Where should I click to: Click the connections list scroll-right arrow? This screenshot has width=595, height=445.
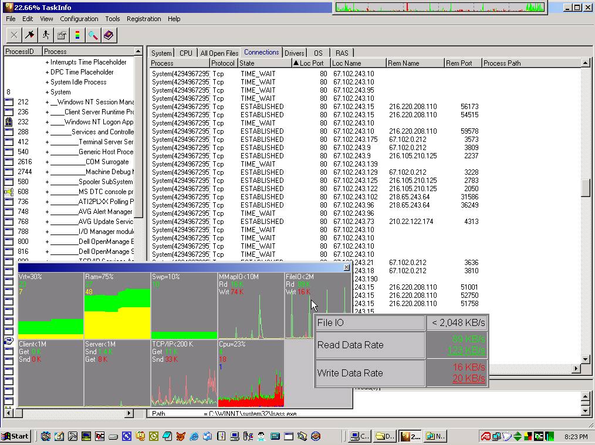coord(576,368)
